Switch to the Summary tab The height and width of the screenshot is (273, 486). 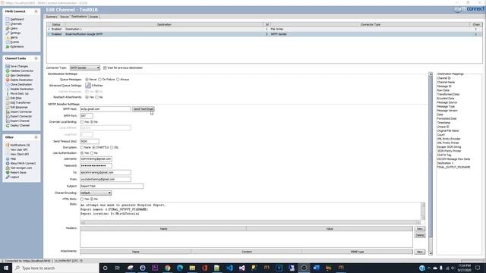(52, 17)
